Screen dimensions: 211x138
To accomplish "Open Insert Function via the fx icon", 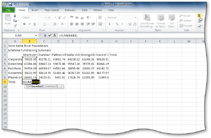I will pos(55,35).
